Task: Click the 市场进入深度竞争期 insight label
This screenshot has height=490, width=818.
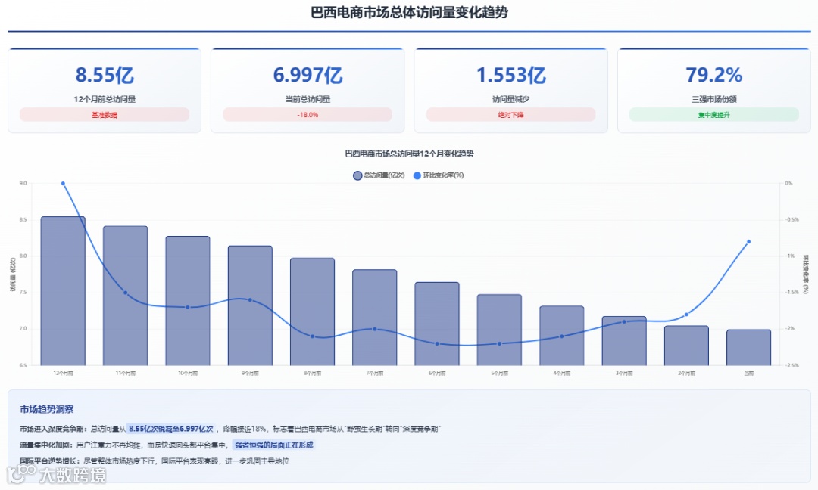Action: point(53,429)
